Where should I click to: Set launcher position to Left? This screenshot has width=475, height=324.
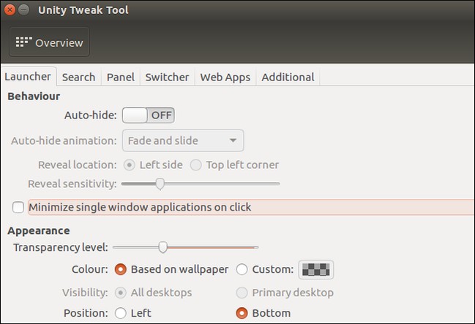pyautogui.click(x=121, y=313)
